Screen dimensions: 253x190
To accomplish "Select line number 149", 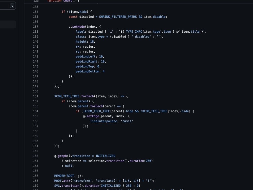I will (35, 86).
